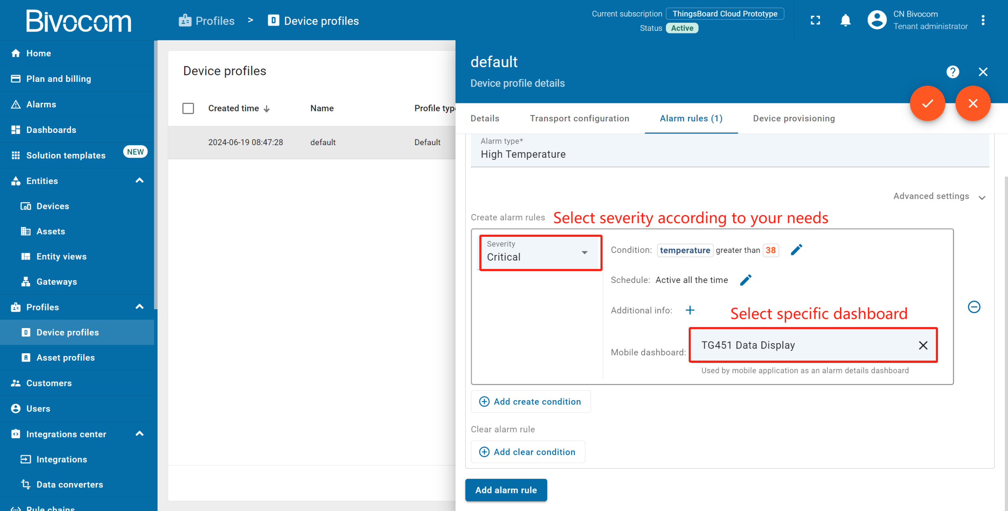The height and width of the screenshot is (511, 1008).
Task: Select all device profiles checkbox
Action: click(188, 108)
